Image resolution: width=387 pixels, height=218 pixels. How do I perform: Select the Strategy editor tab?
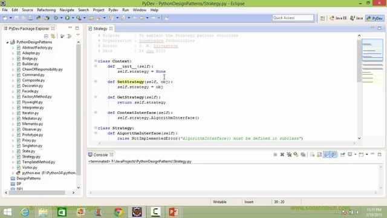click(x=100, y=28)
